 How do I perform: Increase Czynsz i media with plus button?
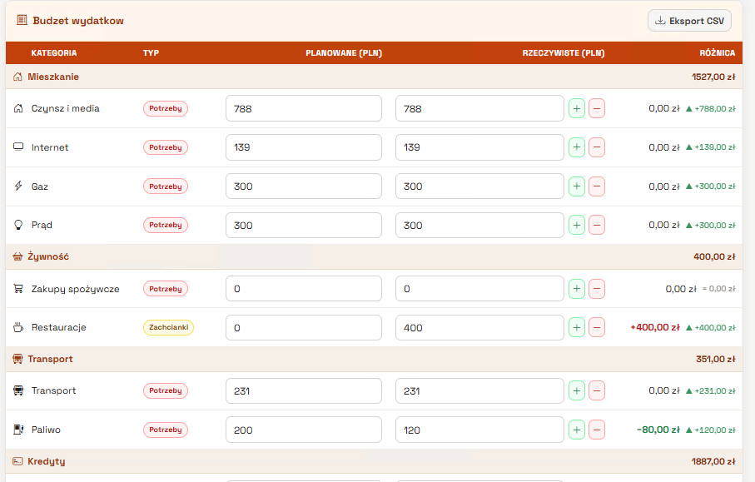577,108
